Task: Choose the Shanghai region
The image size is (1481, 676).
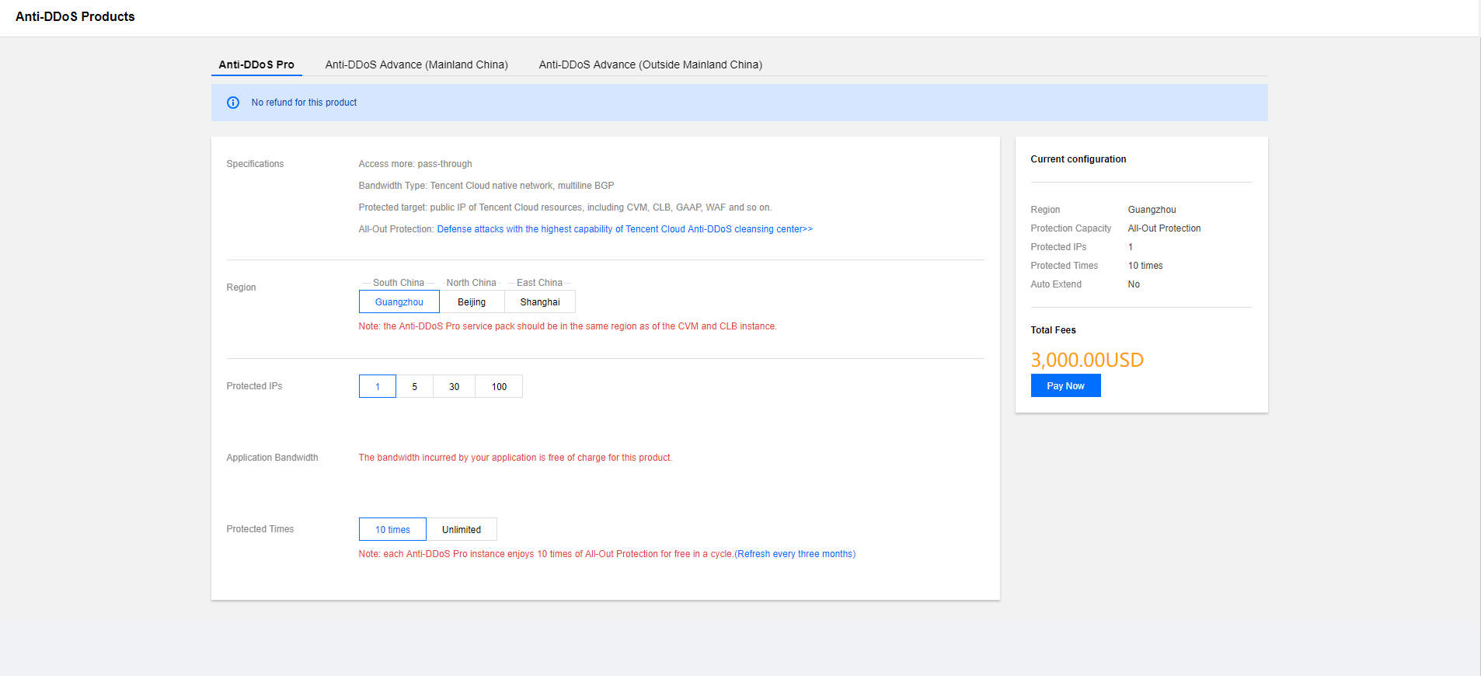Action: click(540, 301)
